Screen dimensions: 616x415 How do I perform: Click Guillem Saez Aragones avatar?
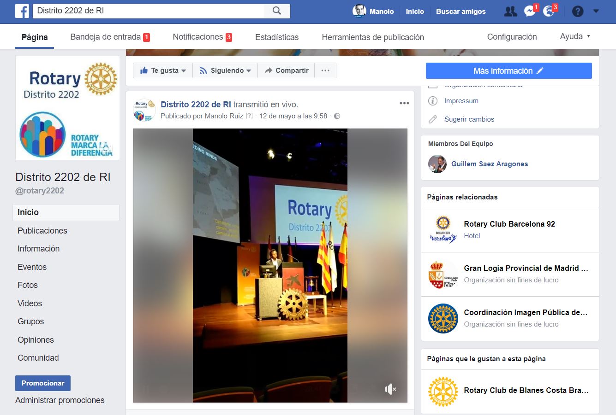437,164
